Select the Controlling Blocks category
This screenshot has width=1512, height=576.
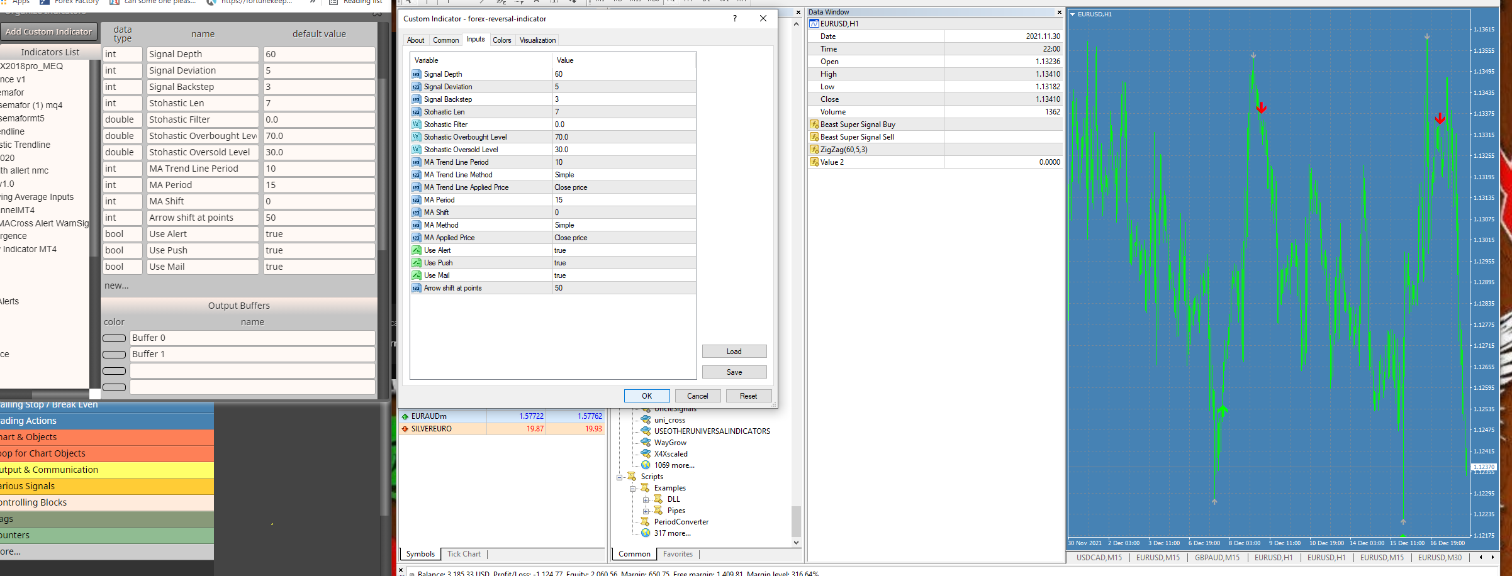107,502
